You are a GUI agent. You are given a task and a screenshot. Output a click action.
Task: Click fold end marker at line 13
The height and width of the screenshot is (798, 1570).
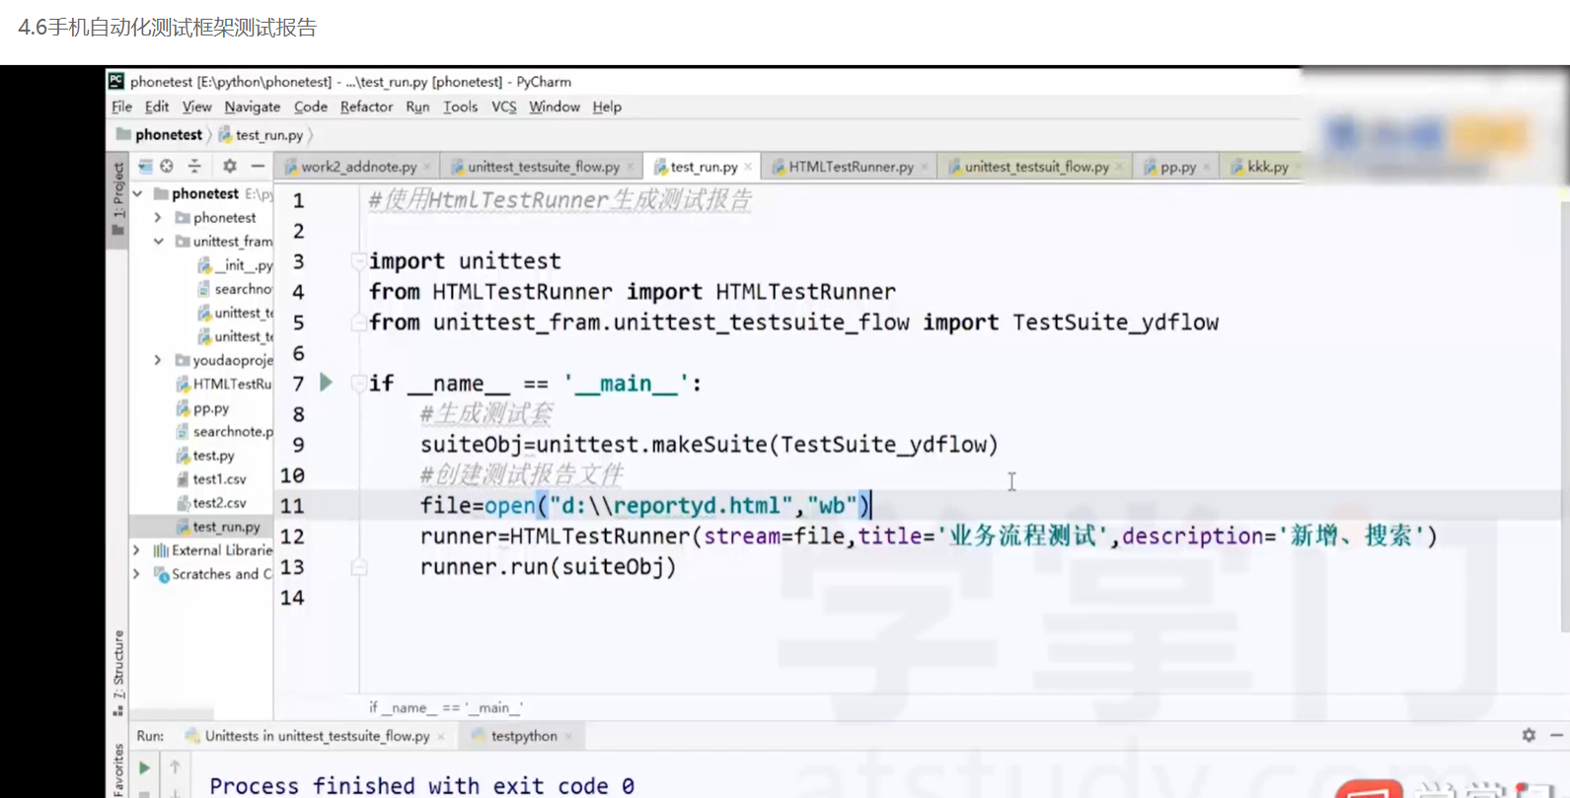click(x=358, y=567)
